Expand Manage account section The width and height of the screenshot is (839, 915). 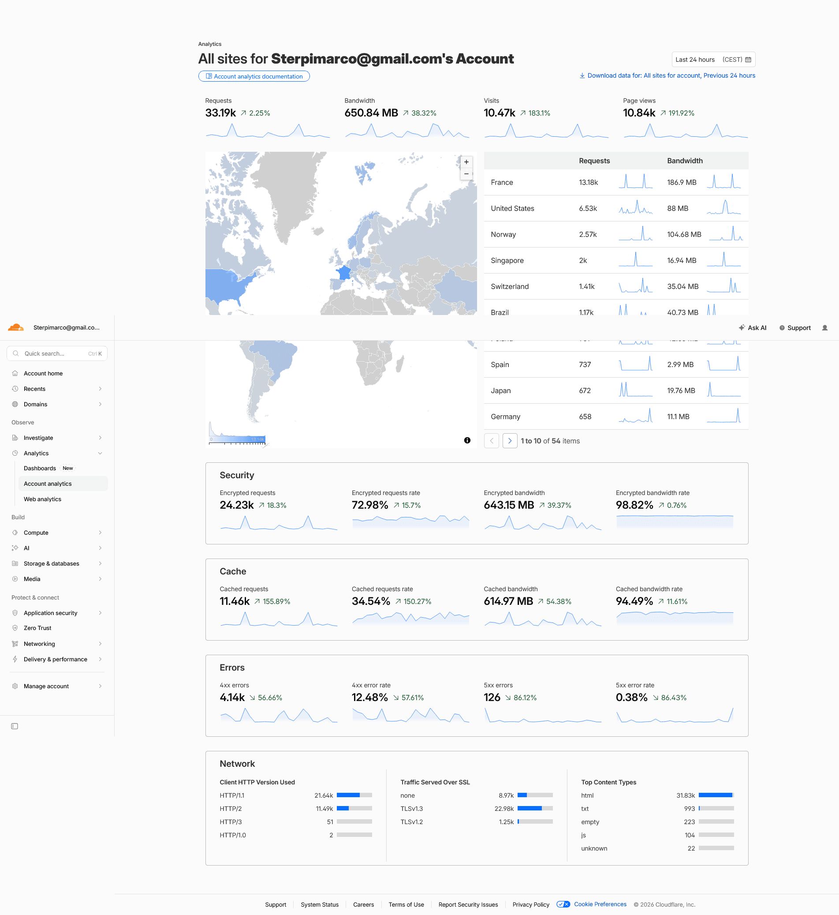[57, 686]
